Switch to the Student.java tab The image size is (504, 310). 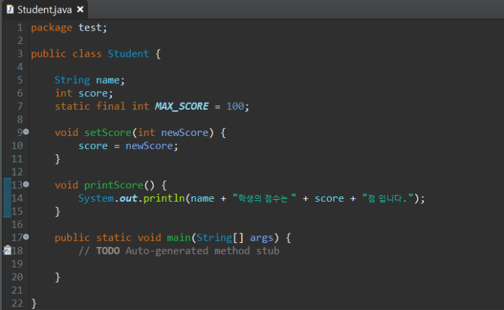click(x=45, y=9)
